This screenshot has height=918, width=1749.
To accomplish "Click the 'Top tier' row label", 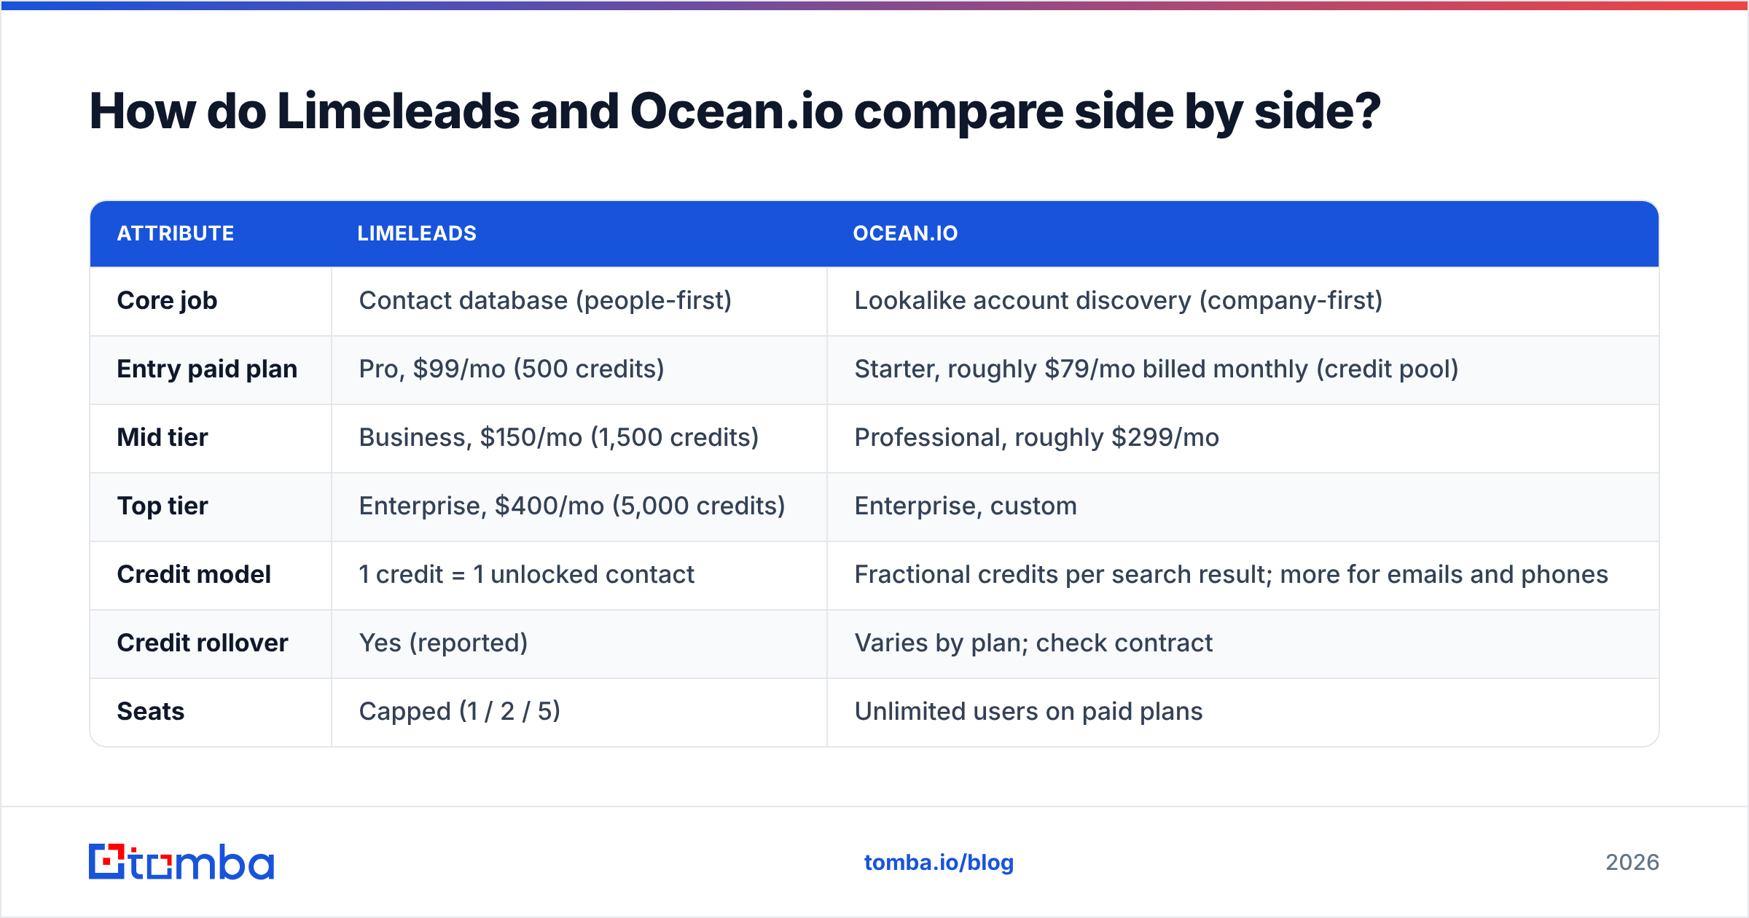I will click(x=163, y=506).
